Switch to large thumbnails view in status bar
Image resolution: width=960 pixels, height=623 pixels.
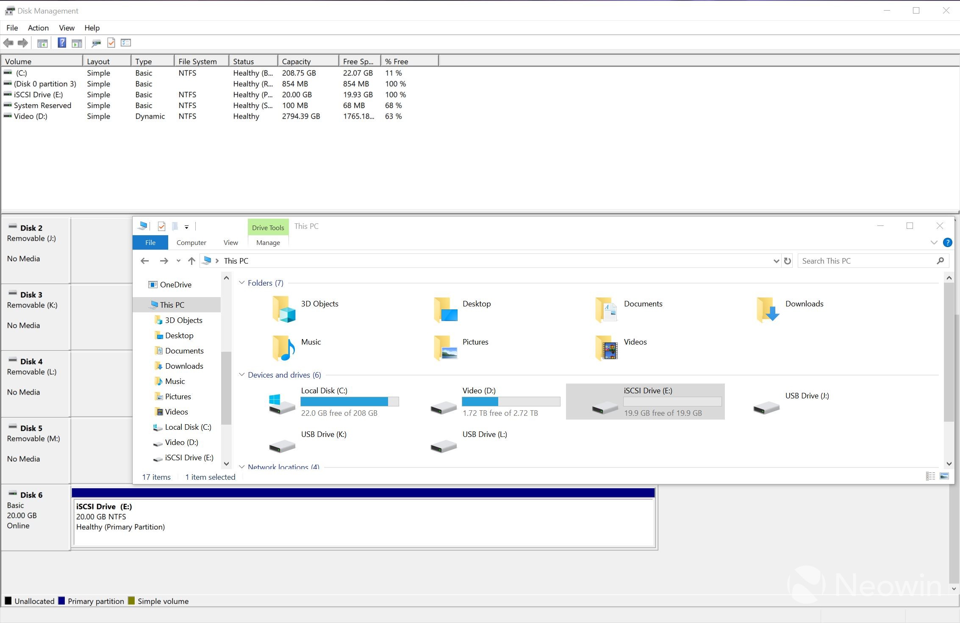point(944,476)
